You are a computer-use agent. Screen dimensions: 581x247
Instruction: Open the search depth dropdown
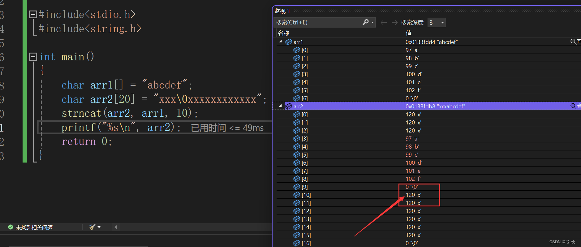(442, 23)
